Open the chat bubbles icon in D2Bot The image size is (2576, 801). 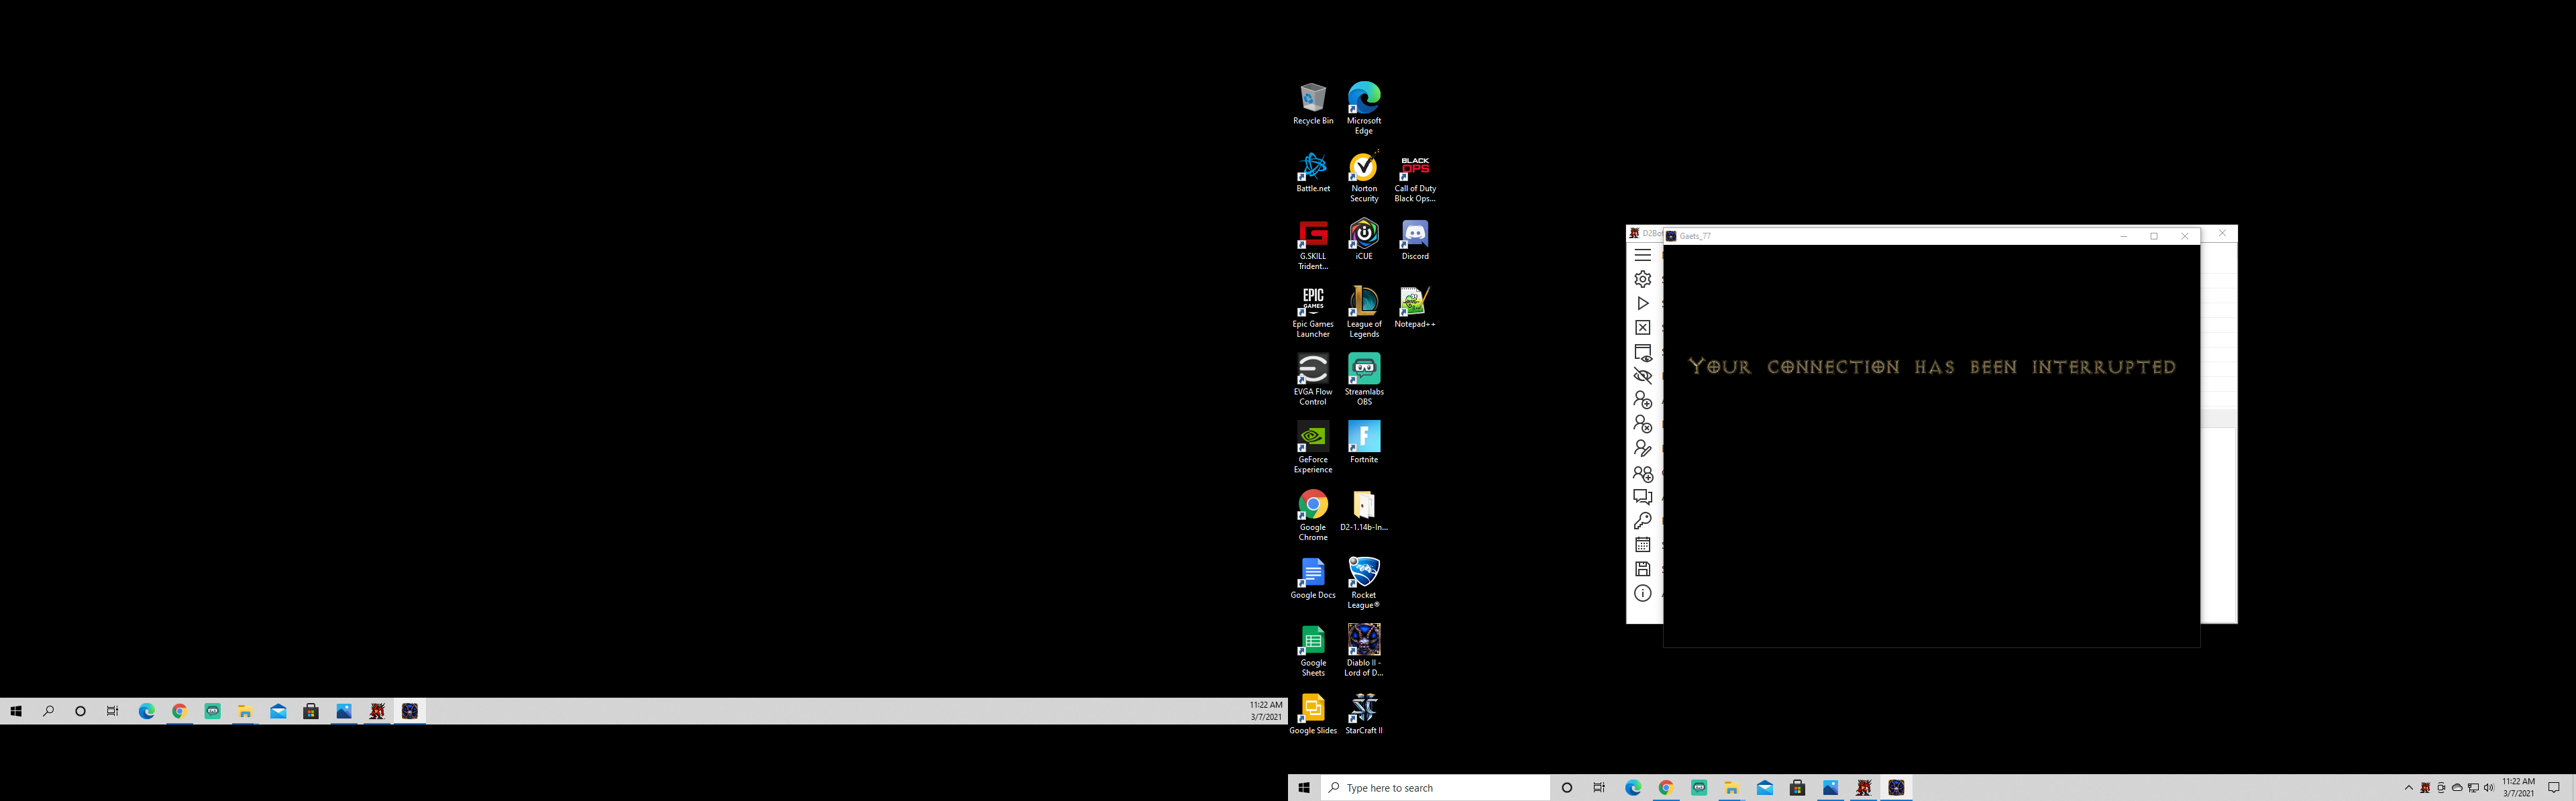coord(1642,497)
